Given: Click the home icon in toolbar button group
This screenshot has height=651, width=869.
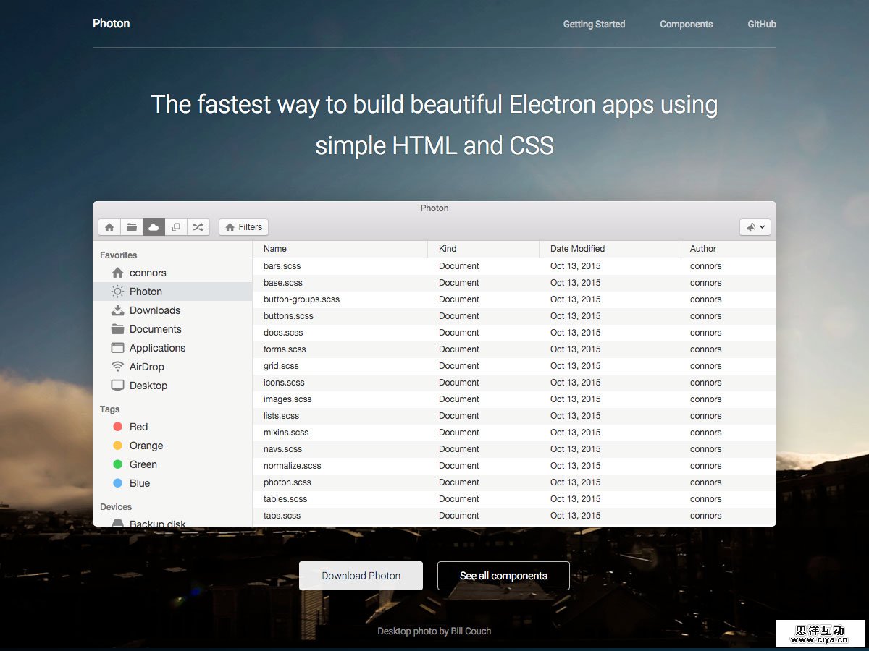Looking at the screenshot, I should point(109,227).
